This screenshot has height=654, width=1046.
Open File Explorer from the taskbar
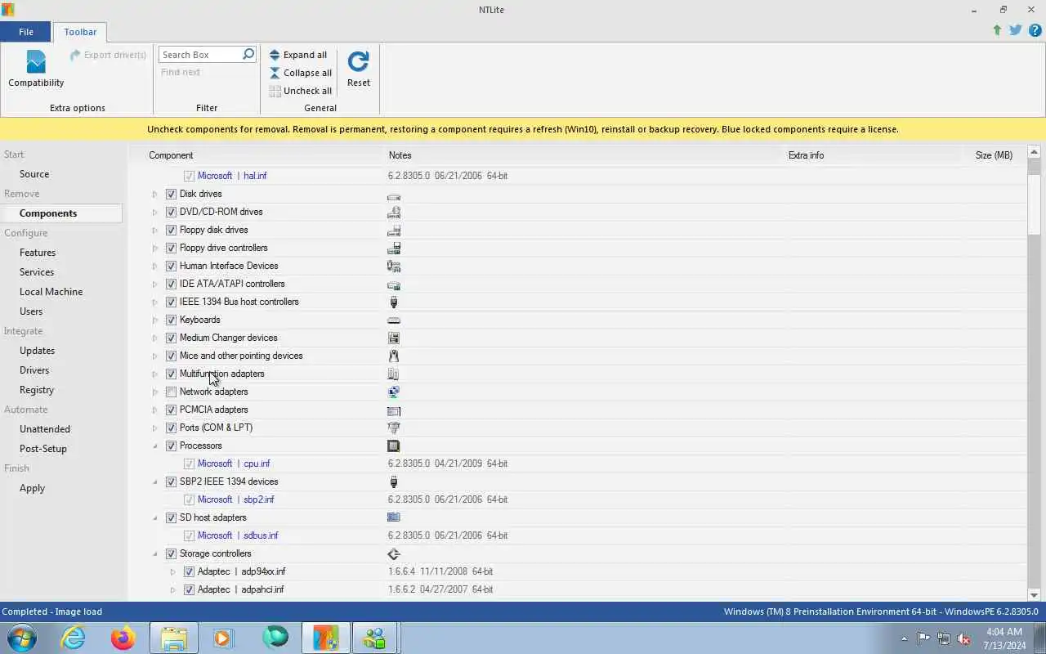(x=173, y=638)
